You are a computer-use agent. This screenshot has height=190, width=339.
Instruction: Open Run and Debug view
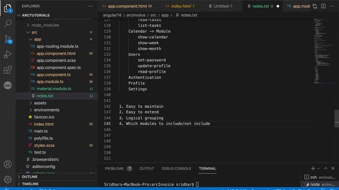(x=8, y=54)
